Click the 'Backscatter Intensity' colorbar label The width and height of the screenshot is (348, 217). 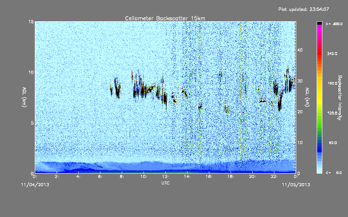tap(340, 98)
